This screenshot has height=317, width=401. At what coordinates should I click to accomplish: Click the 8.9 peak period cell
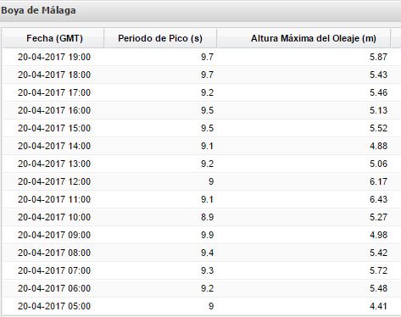(160, 217)
